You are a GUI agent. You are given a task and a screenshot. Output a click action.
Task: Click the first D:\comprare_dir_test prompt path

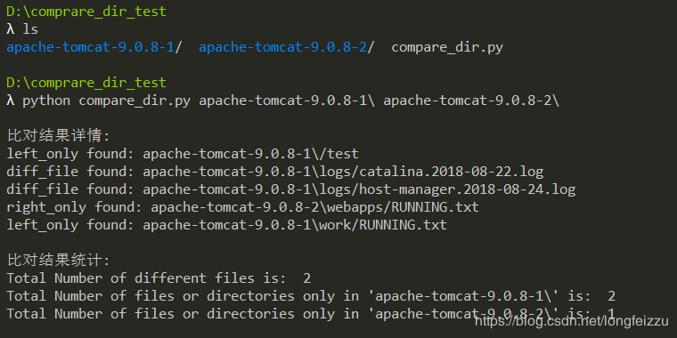coord(86,12)
